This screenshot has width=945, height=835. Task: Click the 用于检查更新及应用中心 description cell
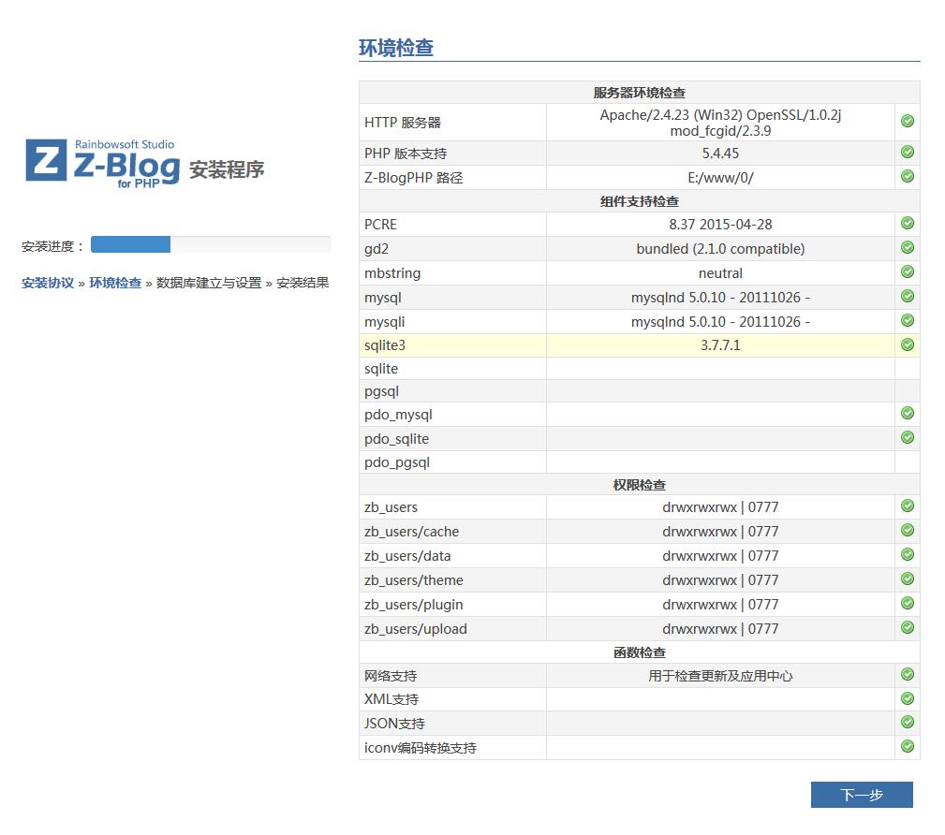tap(720, 676)
